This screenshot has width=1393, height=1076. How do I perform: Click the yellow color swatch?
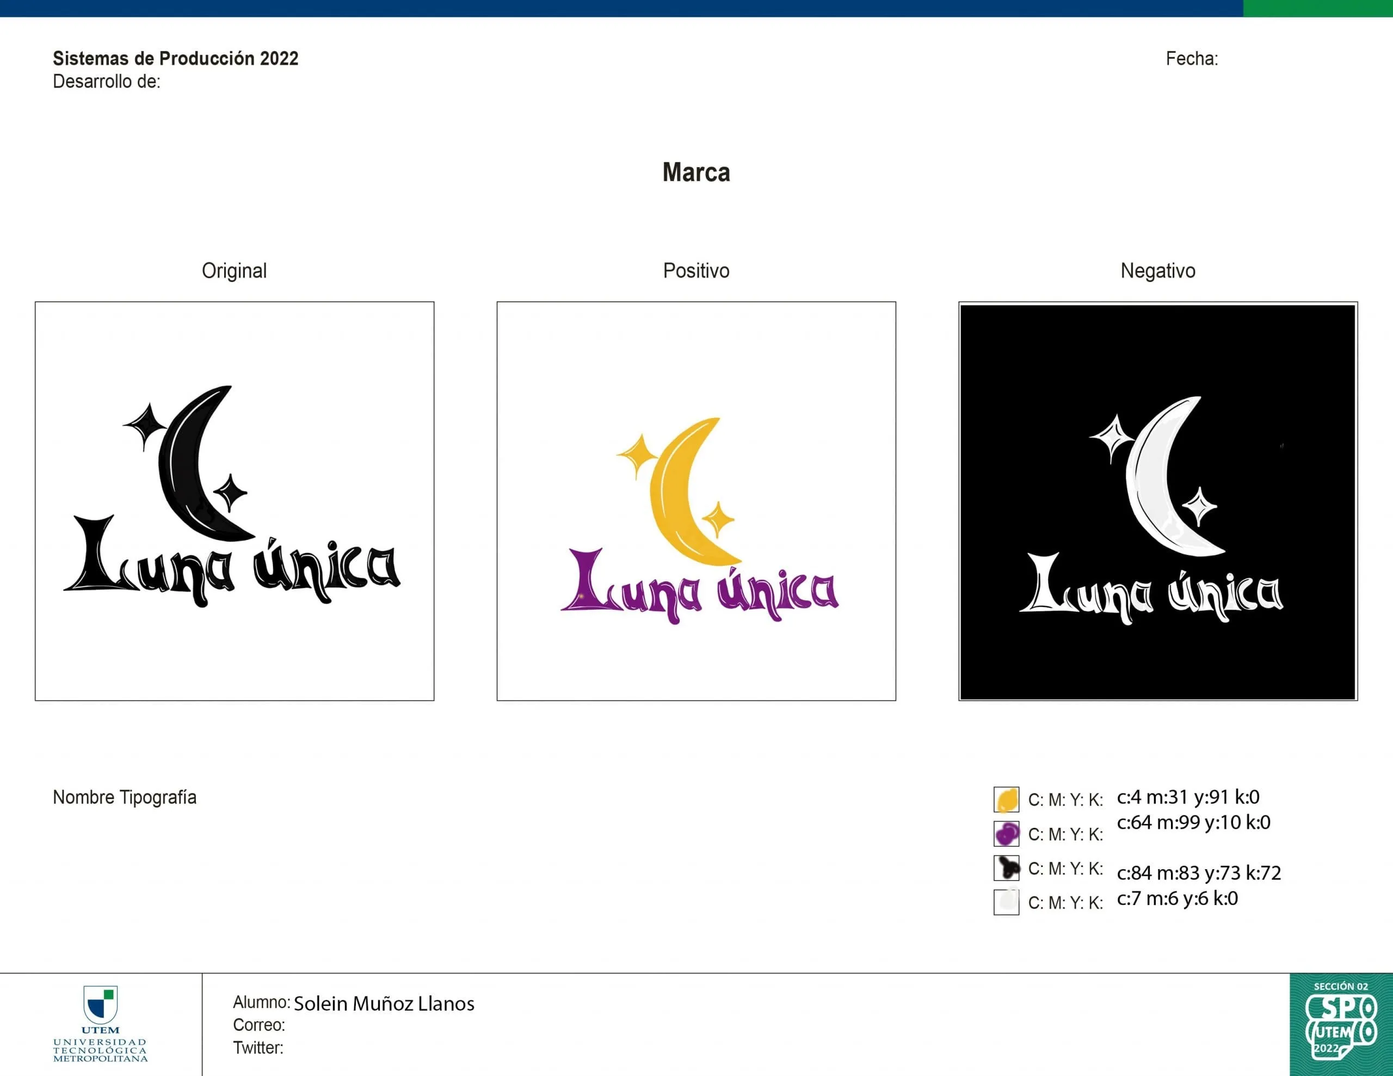click(1006, 800)
